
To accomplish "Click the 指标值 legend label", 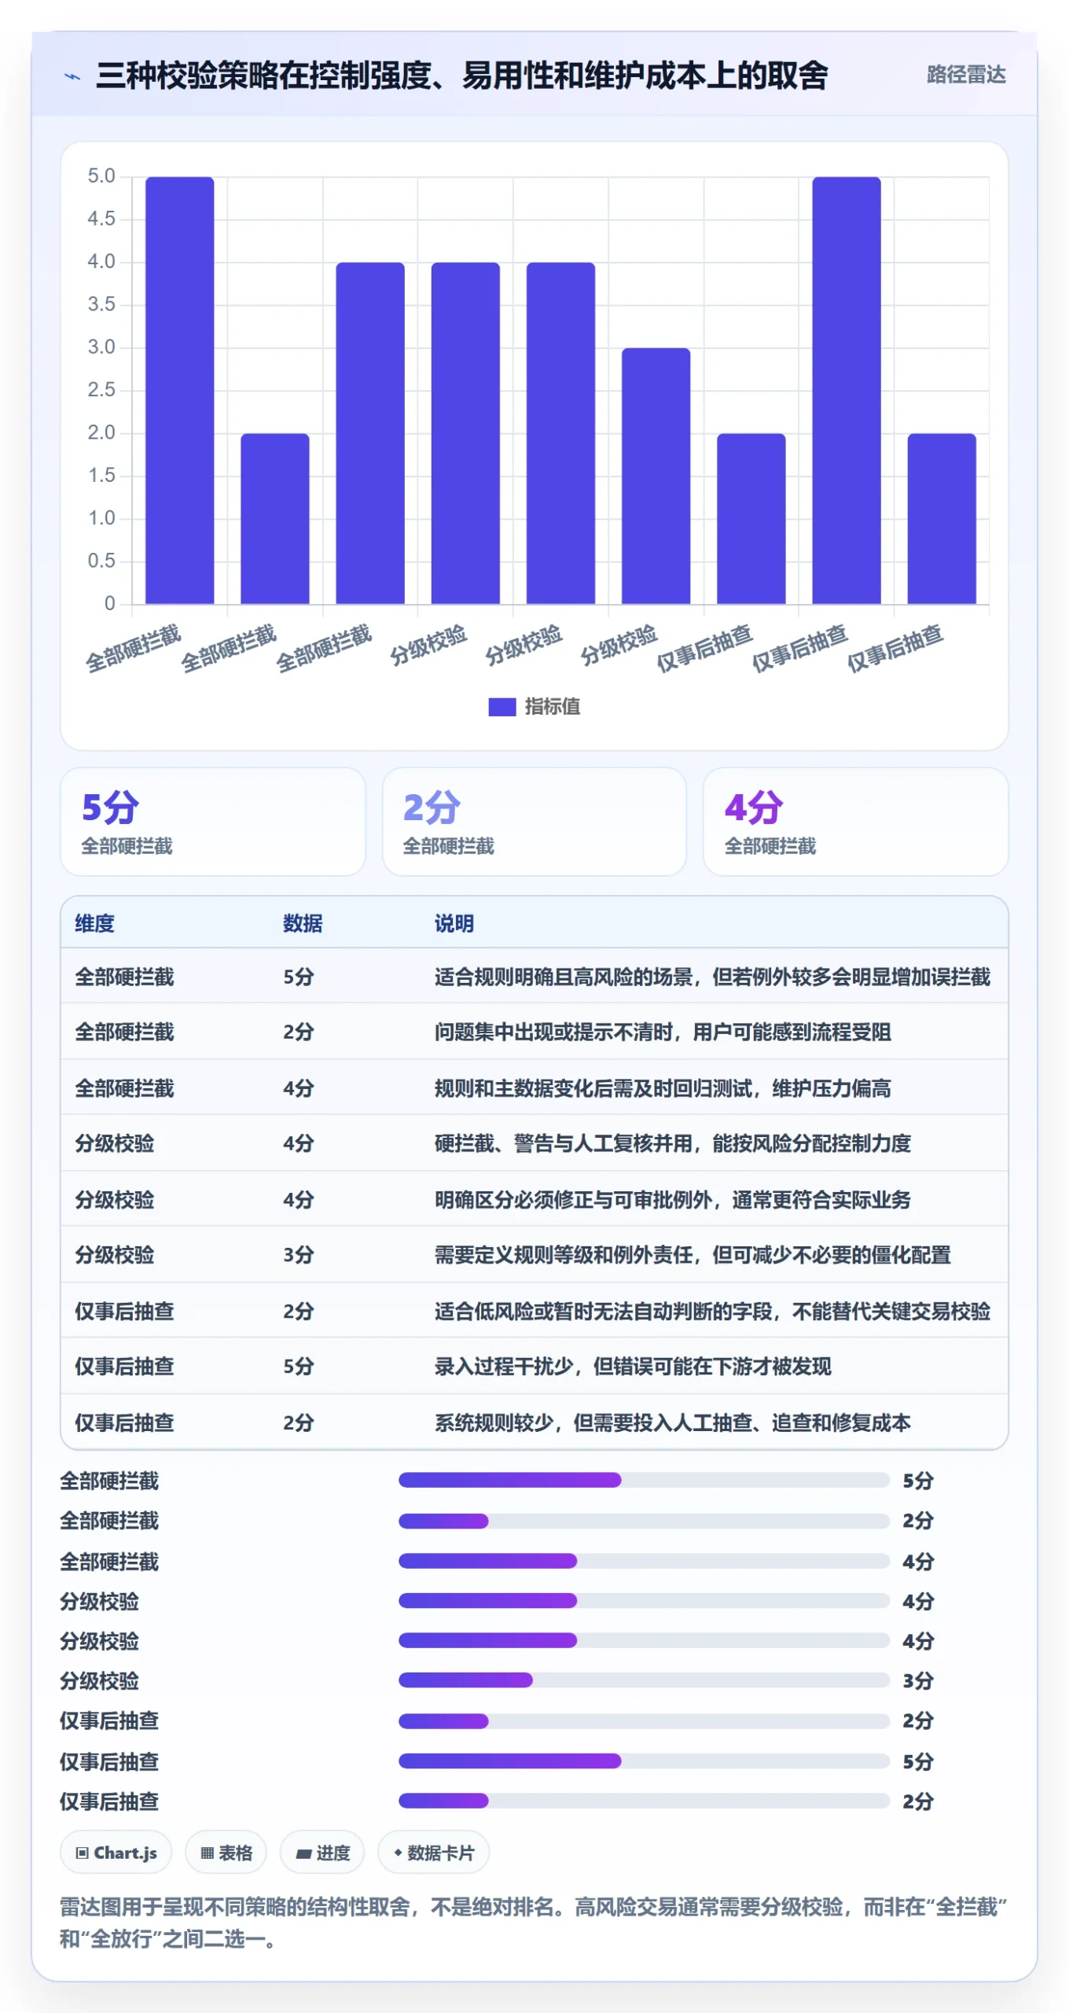I will pos(553,706).
